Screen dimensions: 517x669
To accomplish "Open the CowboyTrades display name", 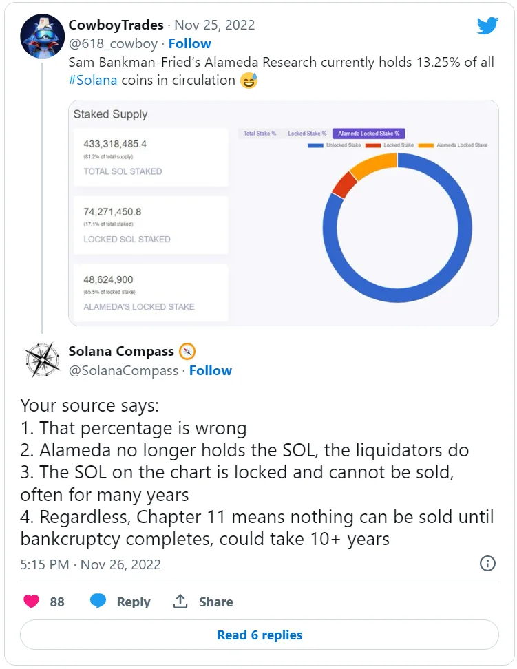I will 116,25.
